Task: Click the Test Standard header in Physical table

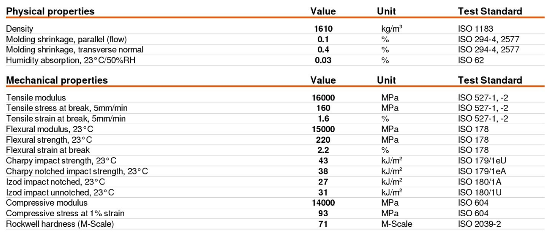Action: click(490, 11)
